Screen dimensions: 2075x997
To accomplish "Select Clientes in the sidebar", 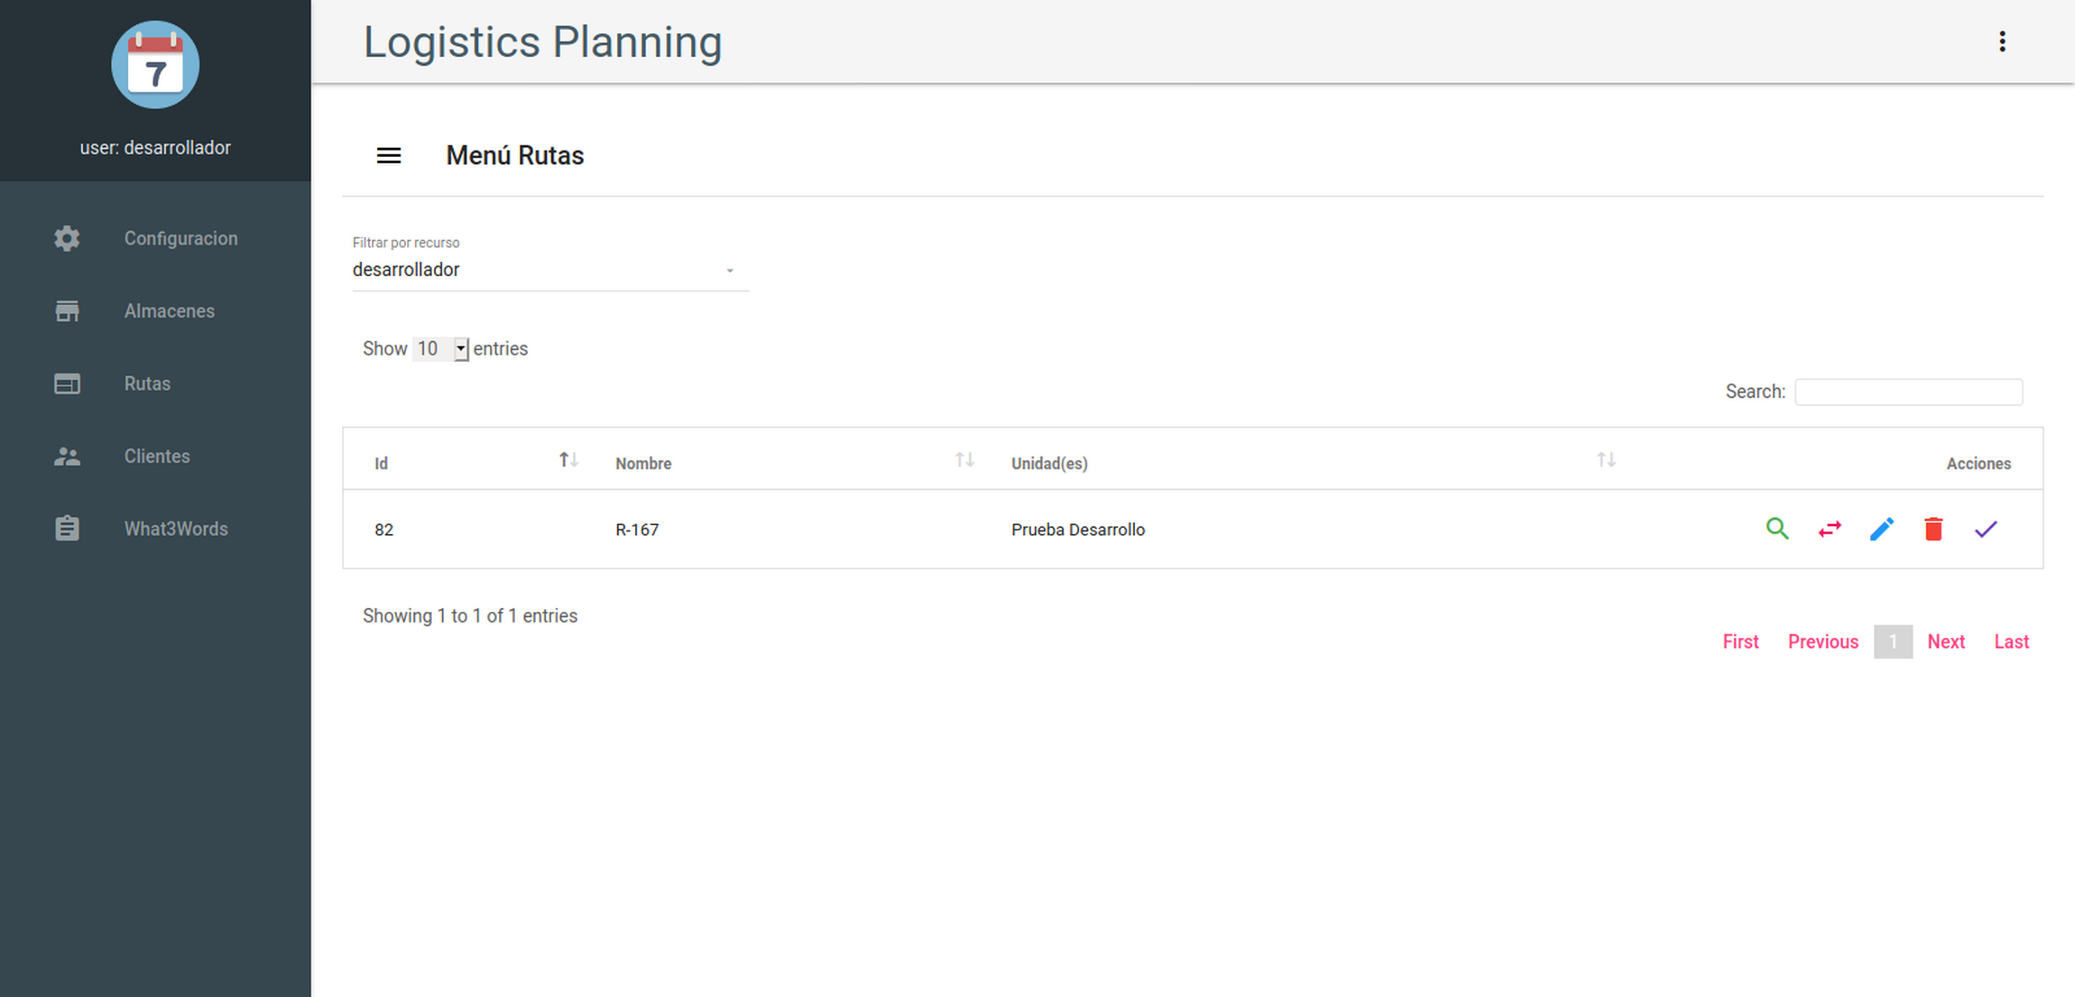I will click(x=155, y=457).
